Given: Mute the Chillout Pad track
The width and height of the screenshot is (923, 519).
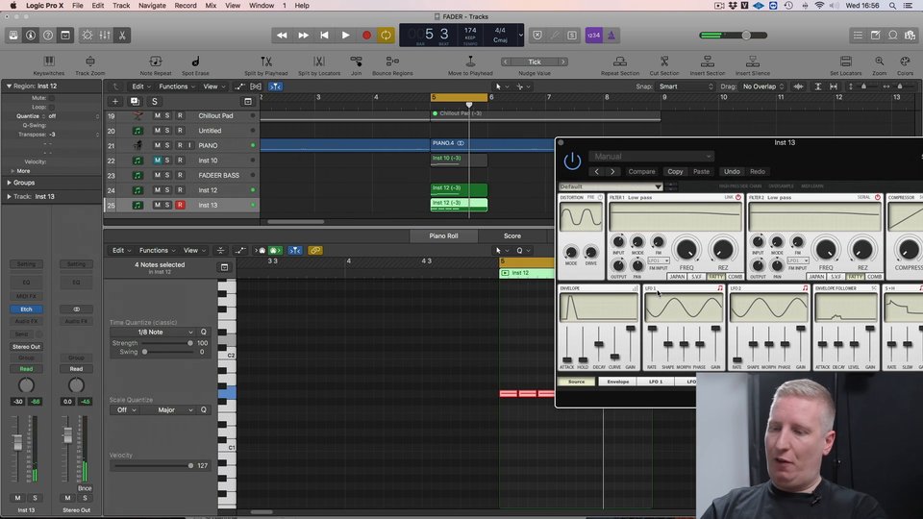Looking at the screenshot, I should (x=157, y=116).
